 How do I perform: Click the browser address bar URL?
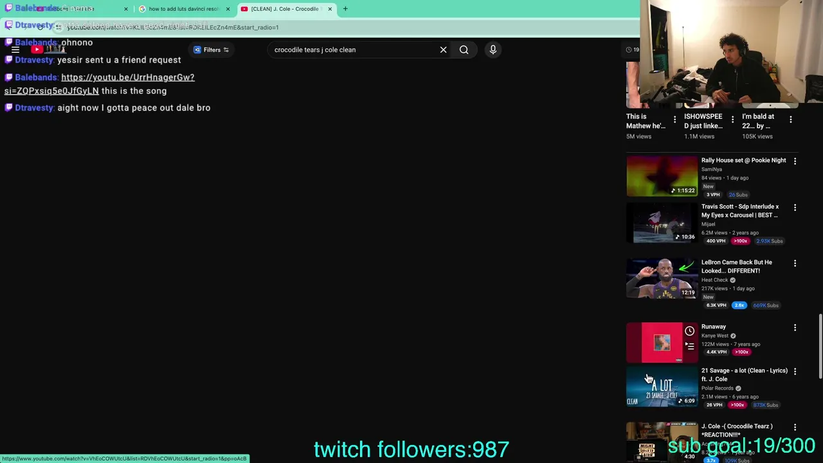click(x=173, y=27)
